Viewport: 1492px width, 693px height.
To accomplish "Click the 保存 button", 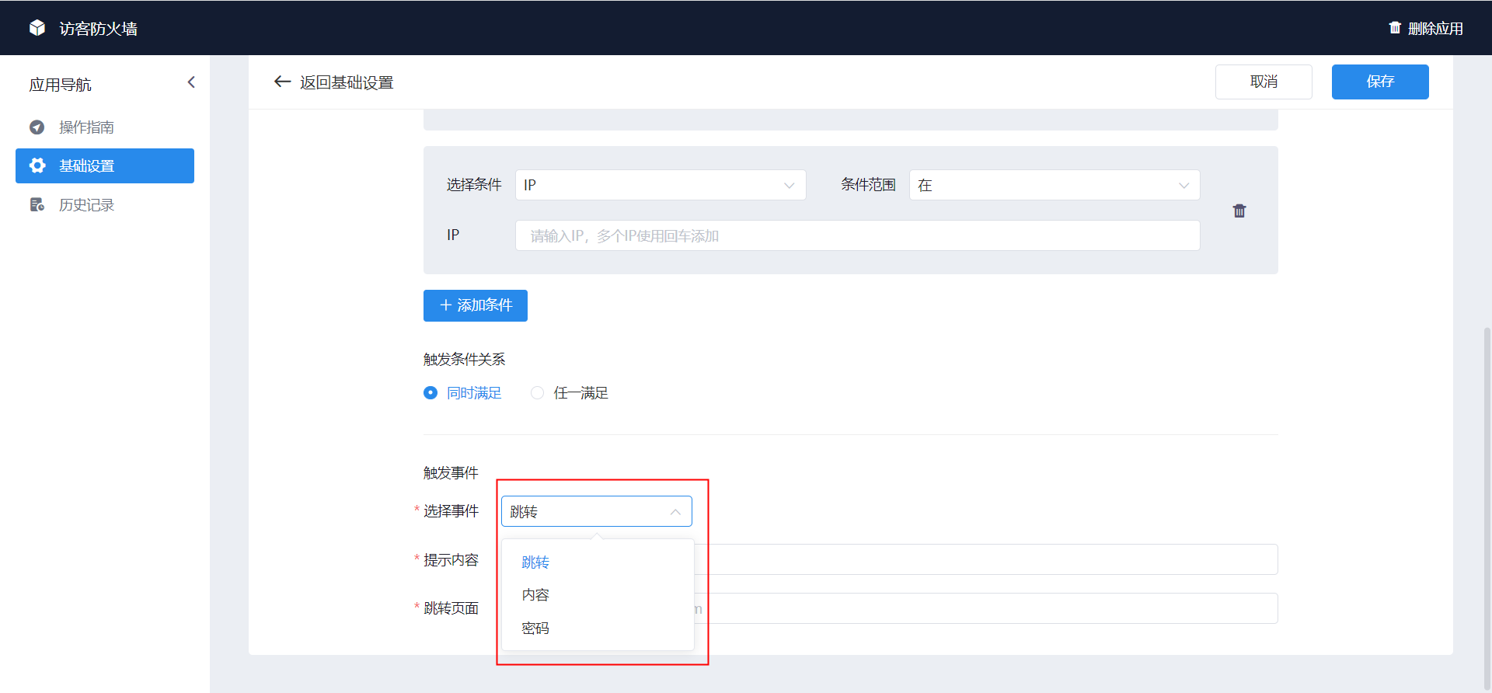I will coord(1380,82).
